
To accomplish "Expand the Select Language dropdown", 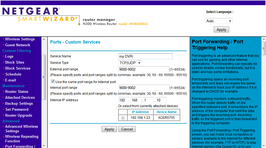I will click(x=219, y=21).
